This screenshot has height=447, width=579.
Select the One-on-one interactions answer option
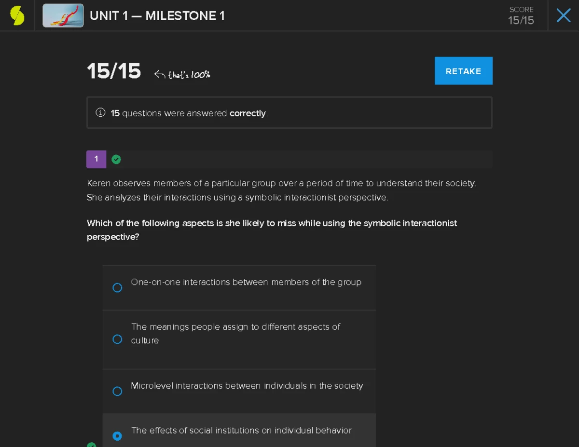[x=117, y=287]
